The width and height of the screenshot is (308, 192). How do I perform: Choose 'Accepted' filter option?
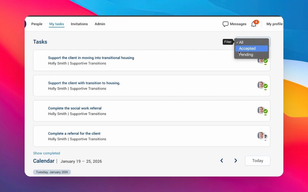click(251, 48)
